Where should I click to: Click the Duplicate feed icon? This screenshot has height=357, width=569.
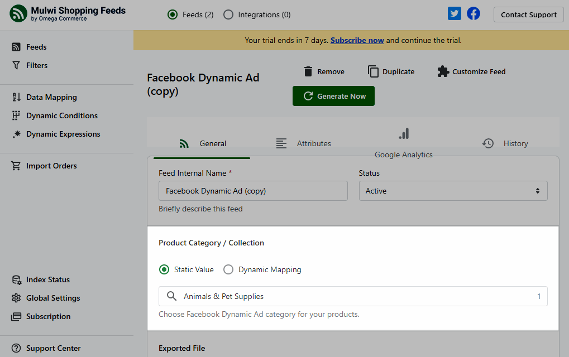[x=373, y=71]
